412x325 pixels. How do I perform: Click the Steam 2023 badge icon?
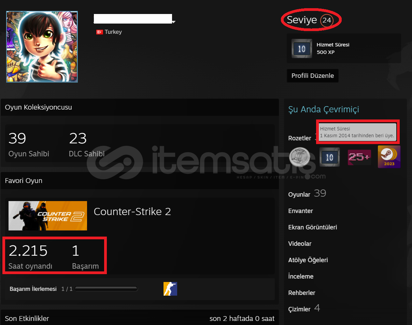[389, 157]
